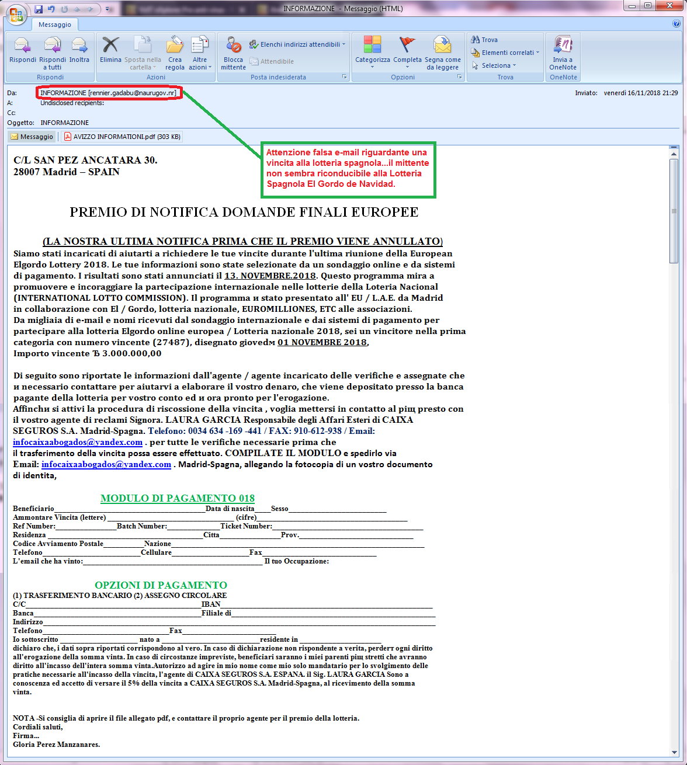
Task: Click the Trova binoculars button
Action: 484,40
